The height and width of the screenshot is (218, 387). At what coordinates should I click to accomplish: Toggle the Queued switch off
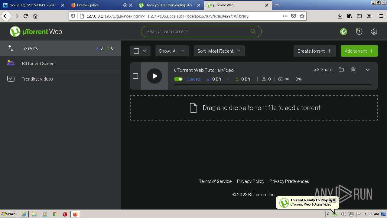[x=178, y=79]
